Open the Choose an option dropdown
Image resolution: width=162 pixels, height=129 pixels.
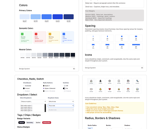click(x=33, y=101)
